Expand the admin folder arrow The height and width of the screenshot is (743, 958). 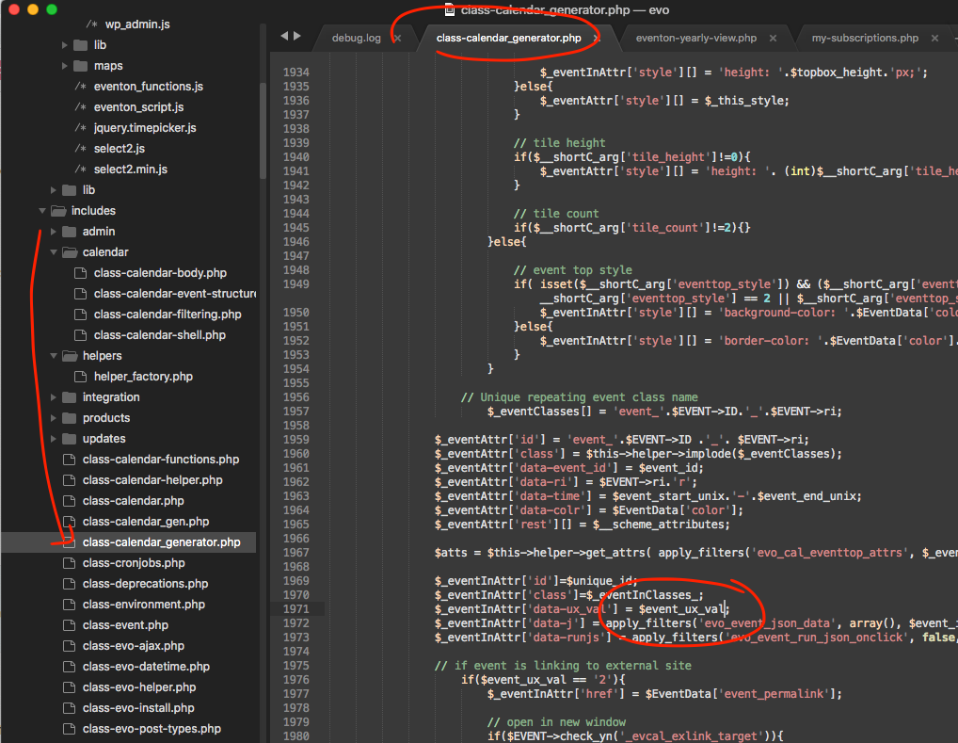tap(54, 232)
